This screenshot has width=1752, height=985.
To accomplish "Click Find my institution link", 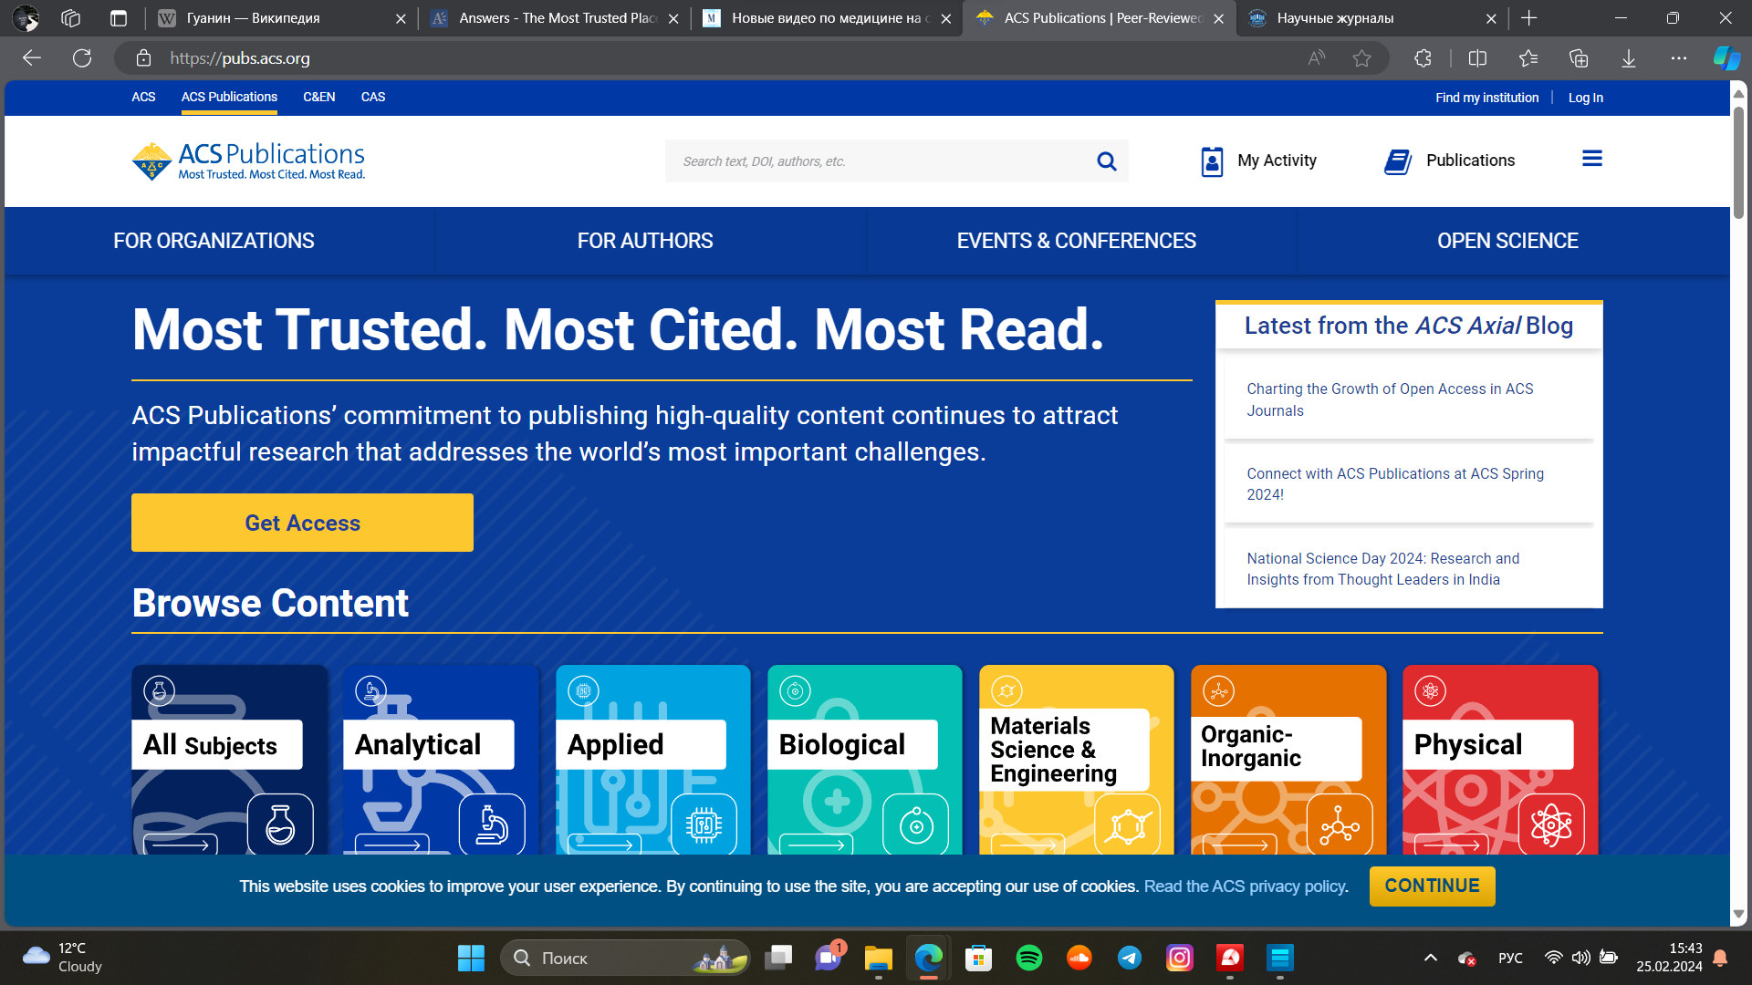I will tap(1486, 98).
